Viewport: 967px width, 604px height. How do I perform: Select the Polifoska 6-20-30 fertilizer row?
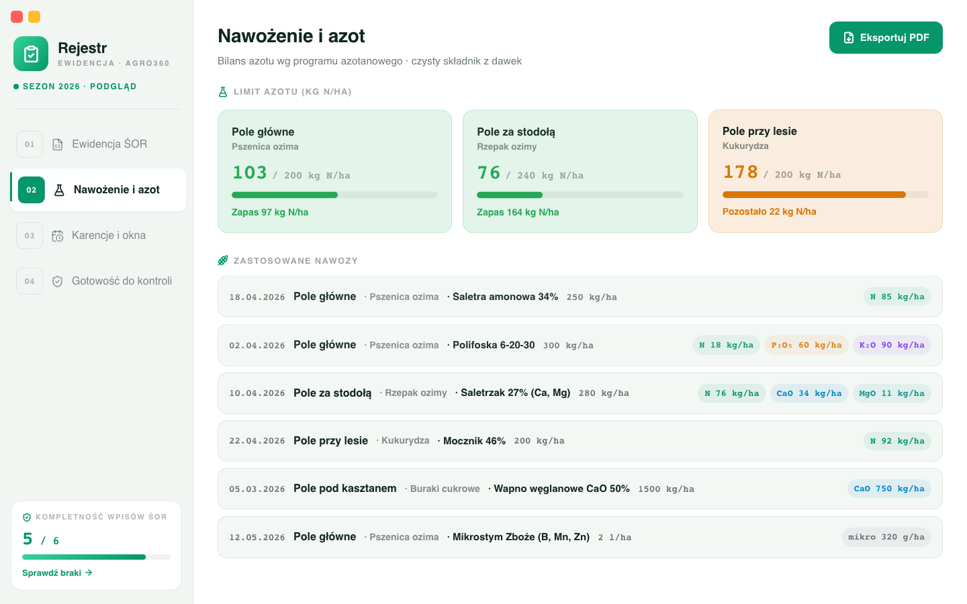580,345
